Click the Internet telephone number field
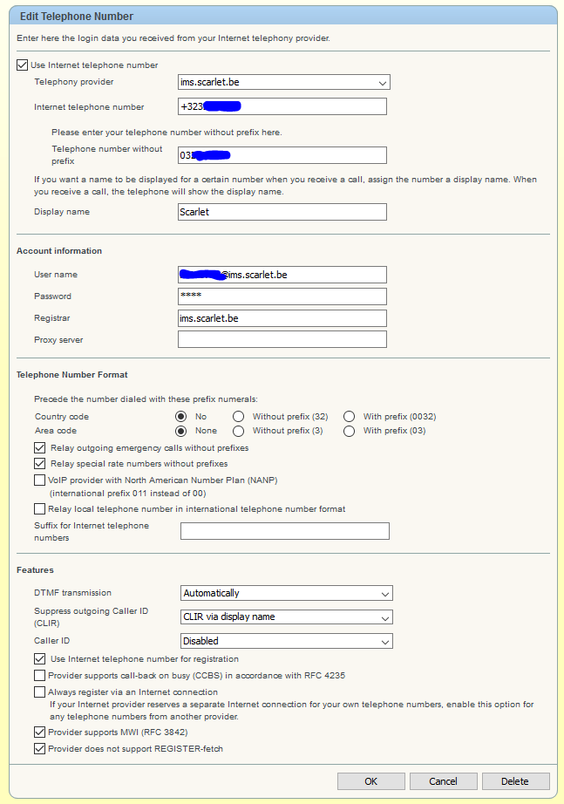This screenshot has width=564, height=804. pos(282,106)
